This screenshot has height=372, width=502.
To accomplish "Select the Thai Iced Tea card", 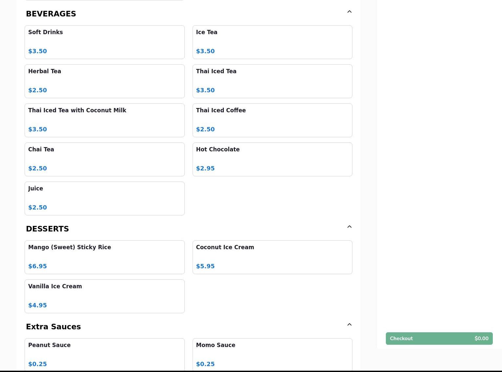I will click(x=272, y=81).
